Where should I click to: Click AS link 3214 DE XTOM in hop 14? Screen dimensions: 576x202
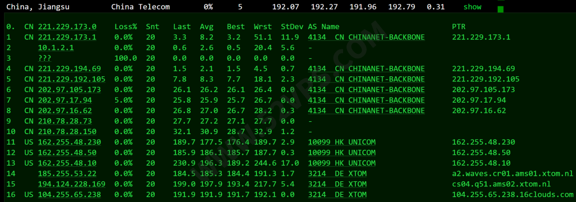337,173
